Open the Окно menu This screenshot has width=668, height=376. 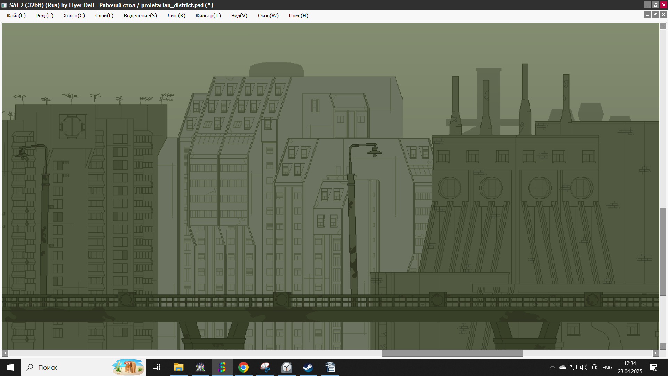[x=268, y=16]
